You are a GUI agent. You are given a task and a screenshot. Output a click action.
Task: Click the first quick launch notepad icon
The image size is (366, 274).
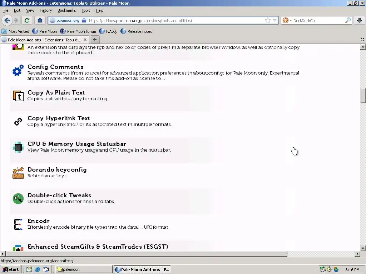tap(29, 270)
